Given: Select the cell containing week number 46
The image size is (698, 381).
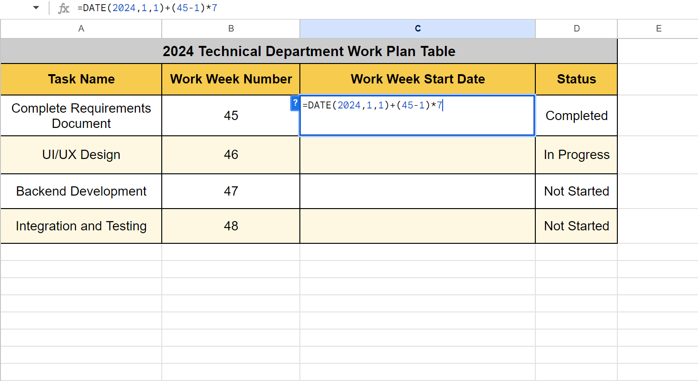Looking at the screenshot, I should tap(231, 155).
